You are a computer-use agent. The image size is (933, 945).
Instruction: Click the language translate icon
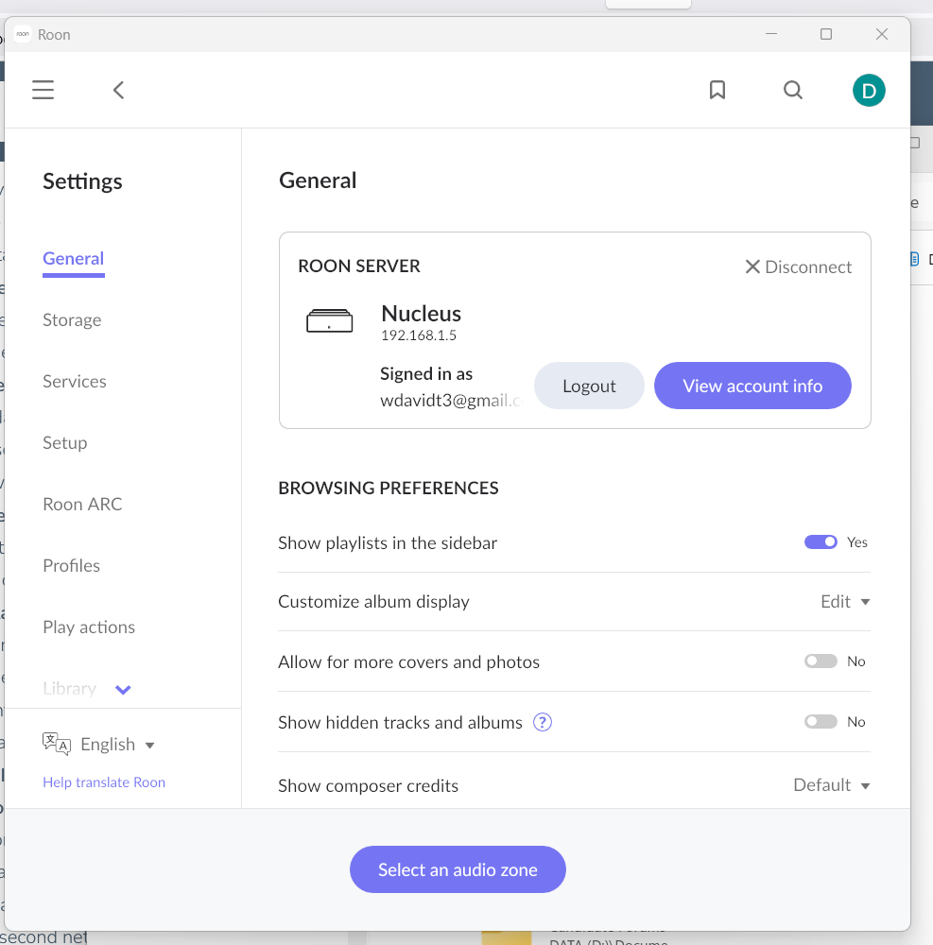[57, 744]
